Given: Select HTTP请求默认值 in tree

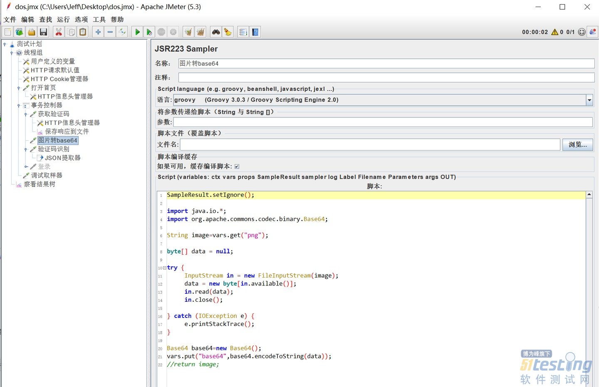Looking at the screenshot, I should pyautogui.click(x=55, y=70).
